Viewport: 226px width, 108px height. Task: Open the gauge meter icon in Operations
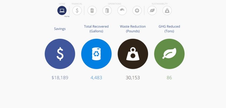pyautogui.click(x=122, y=11)
